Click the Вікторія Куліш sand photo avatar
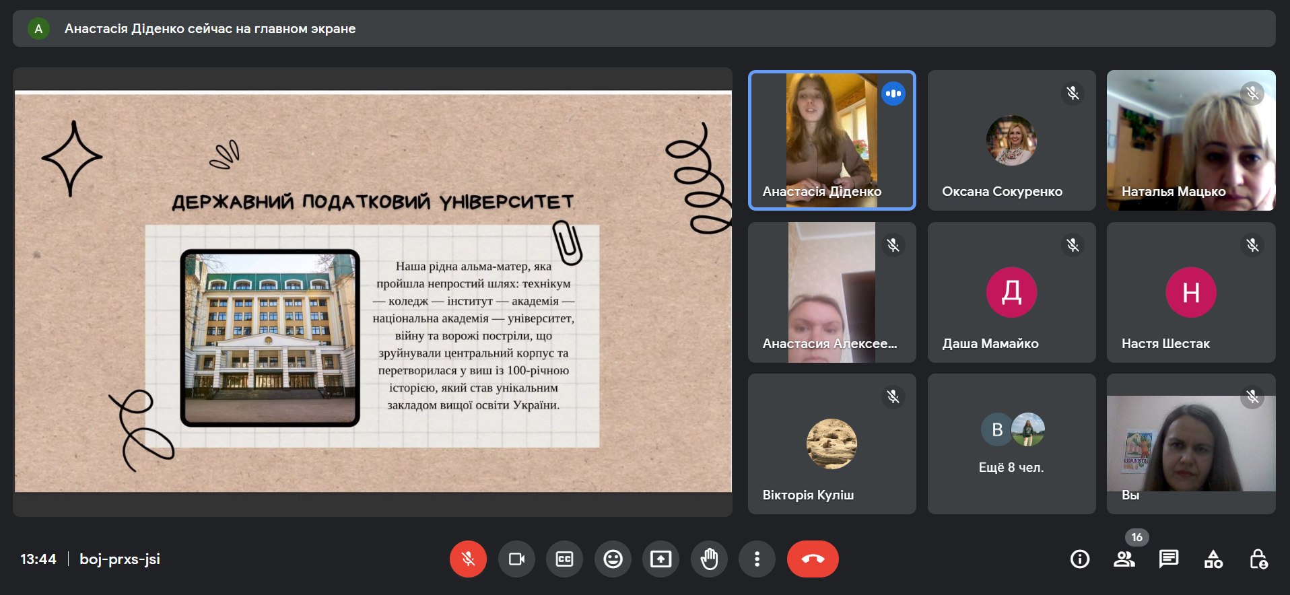 pyautogui.click(x=832, y=444)
